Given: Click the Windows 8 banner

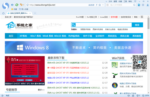Looking at the screenshot, I should pos(74,47).
